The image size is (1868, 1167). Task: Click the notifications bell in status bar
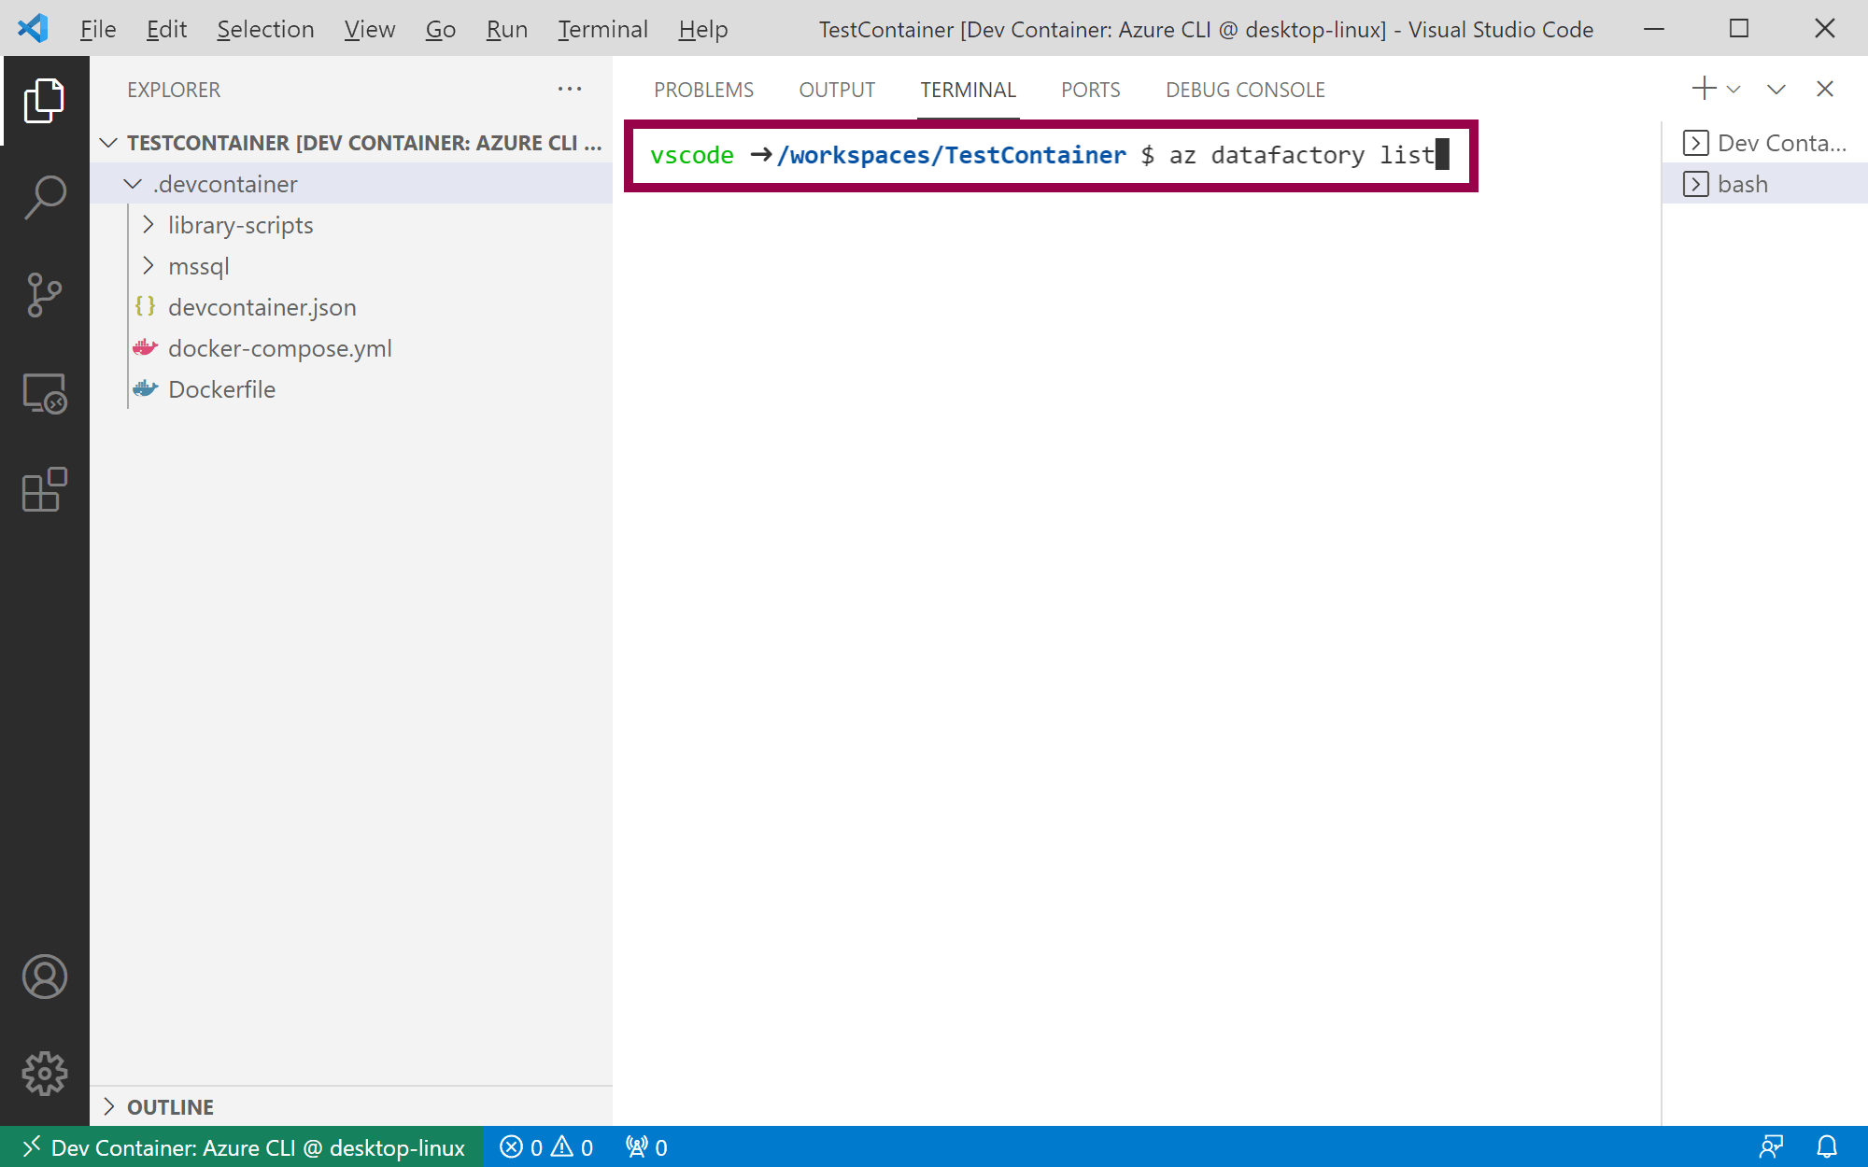pyautogui.click(x=1827, y=1147)
